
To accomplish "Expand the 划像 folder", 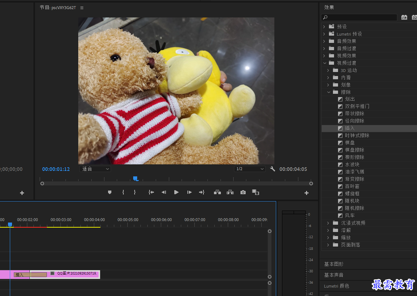I will pyautogui.click(x=328, y=85).
